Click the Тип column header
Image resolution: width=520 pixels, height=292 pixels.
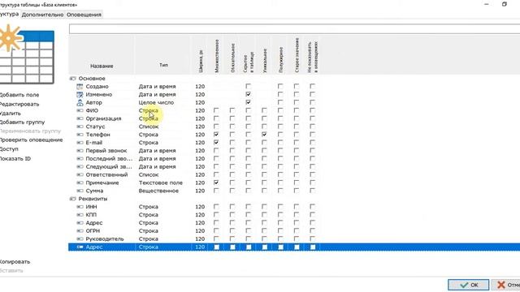pyautogui.click(x=163, y=65)
